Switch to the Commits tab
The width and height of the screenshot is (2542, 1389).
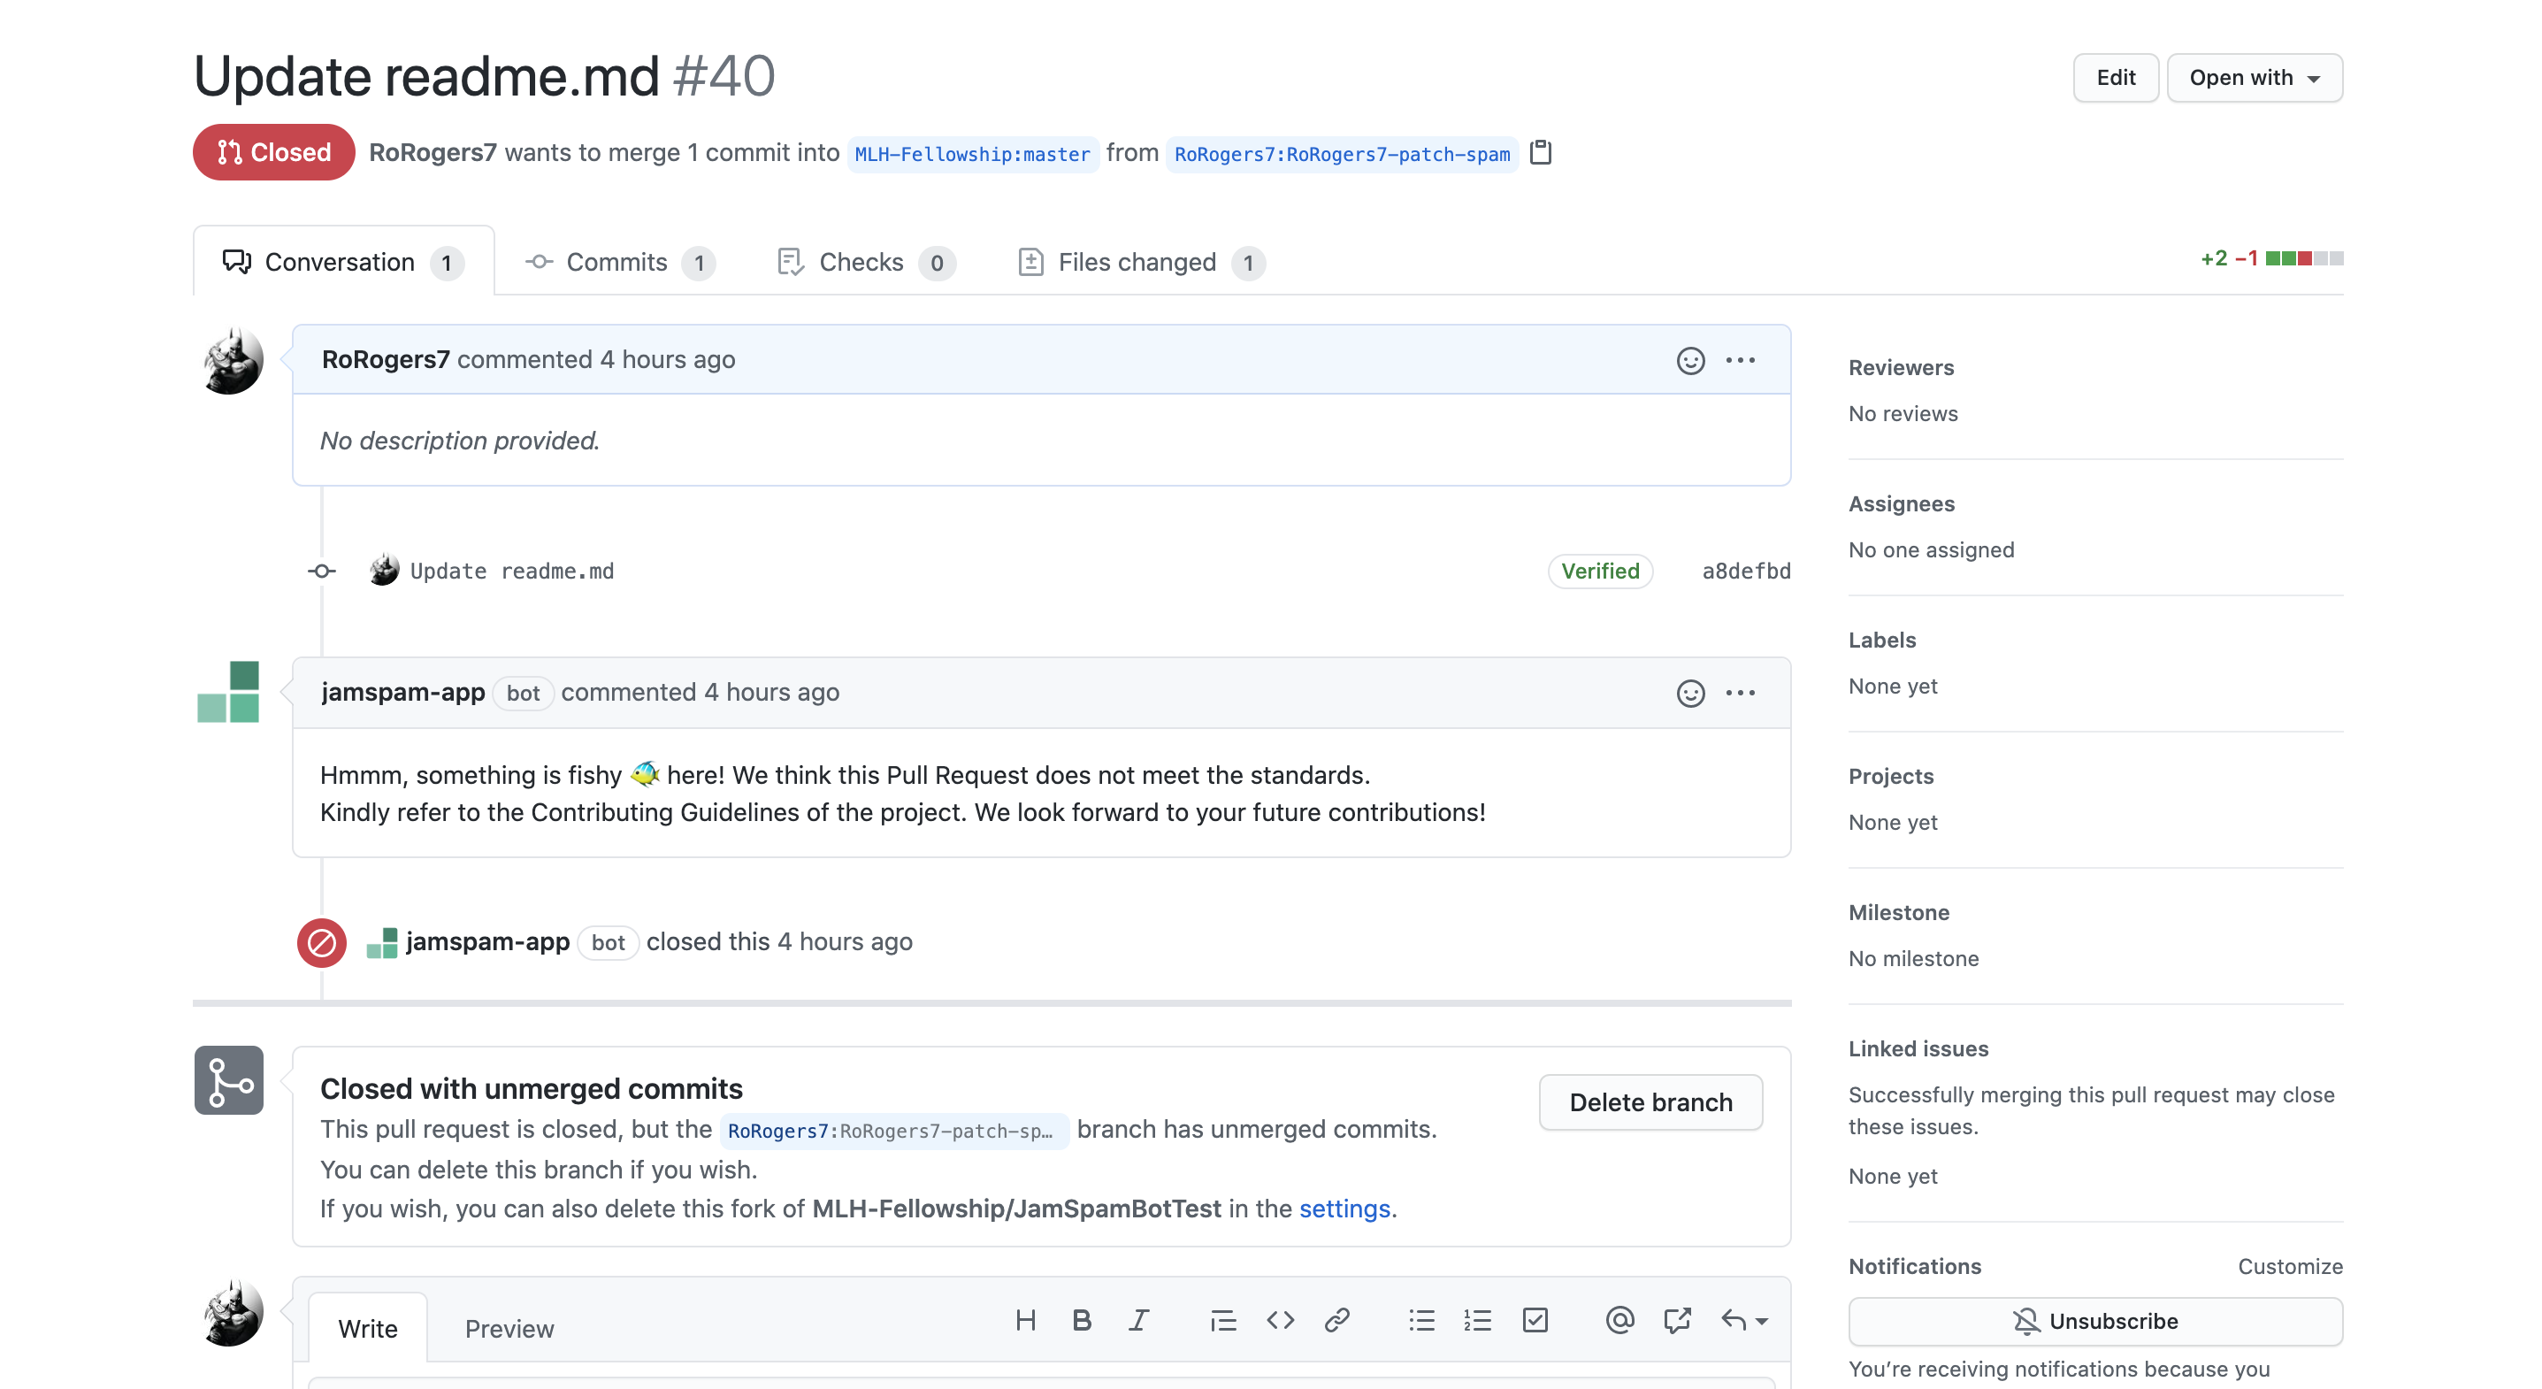click(x=617, y=262)
